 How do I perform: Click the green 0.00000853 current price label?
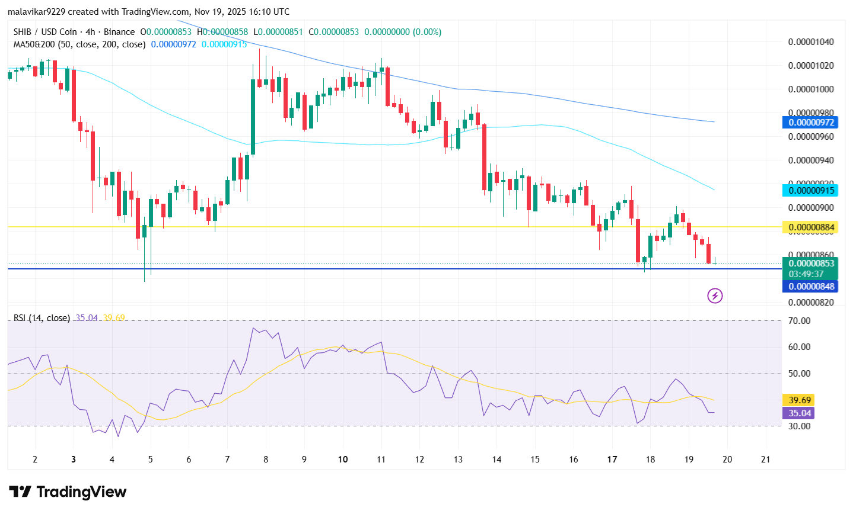tap(811, 264)
